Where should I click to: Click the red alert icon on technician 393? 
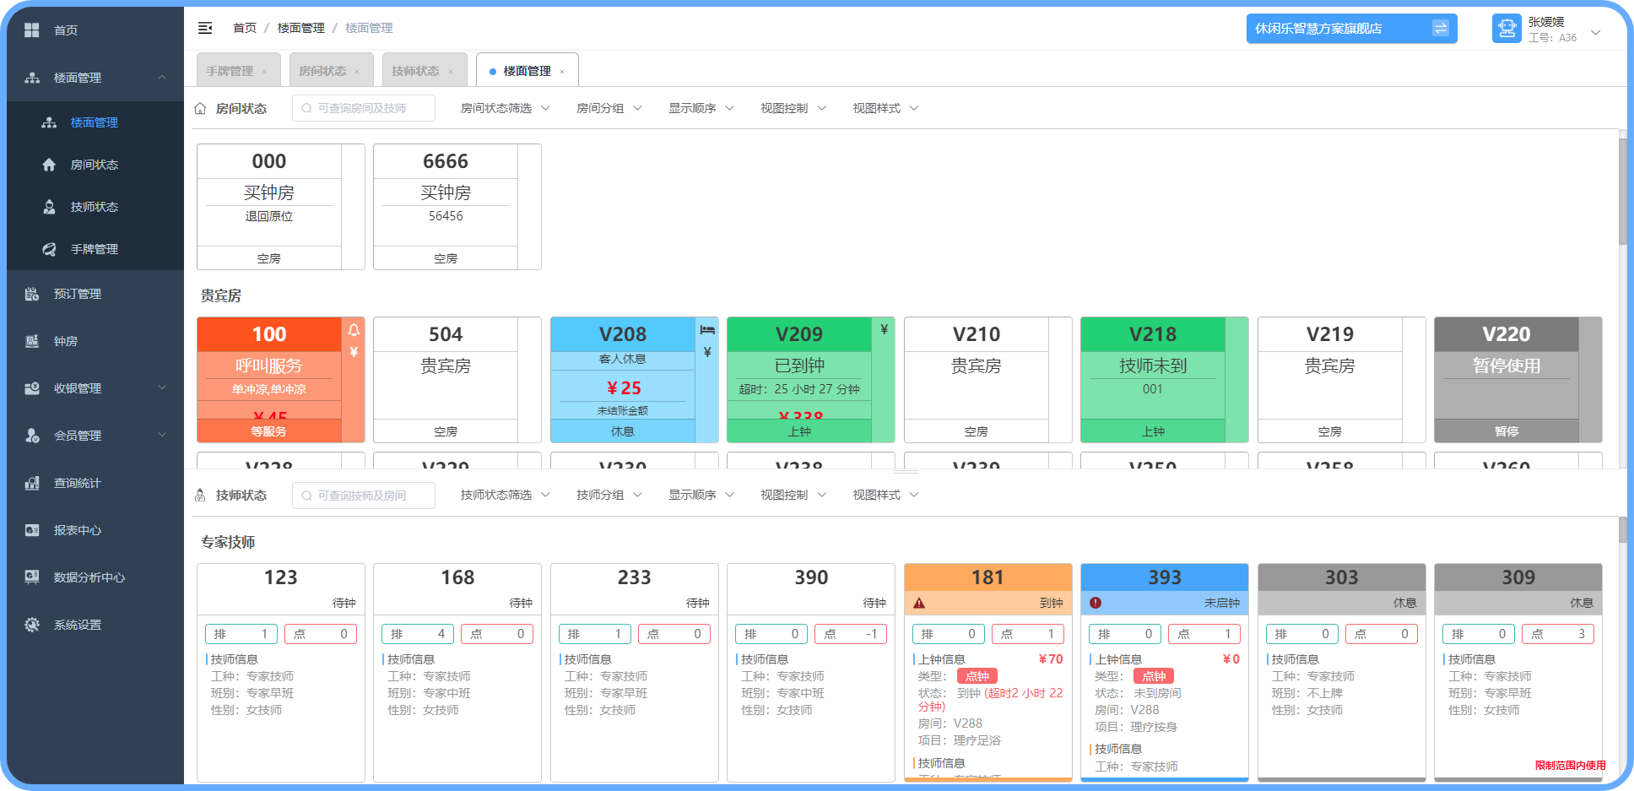[1096, 603]
